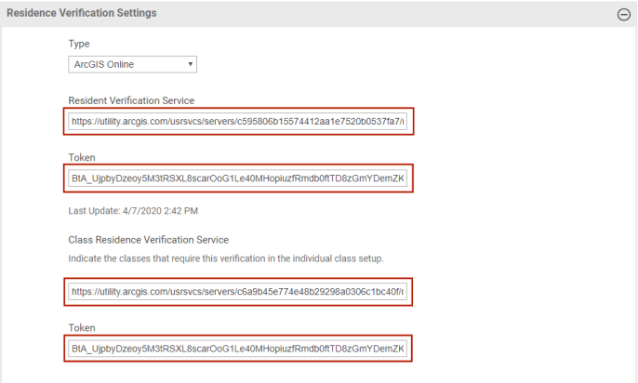Click the '4/7/2020 2:42 PM' date value
Image resolution: width=638 pixels, height=383 pixels.
tap(160, 211)
